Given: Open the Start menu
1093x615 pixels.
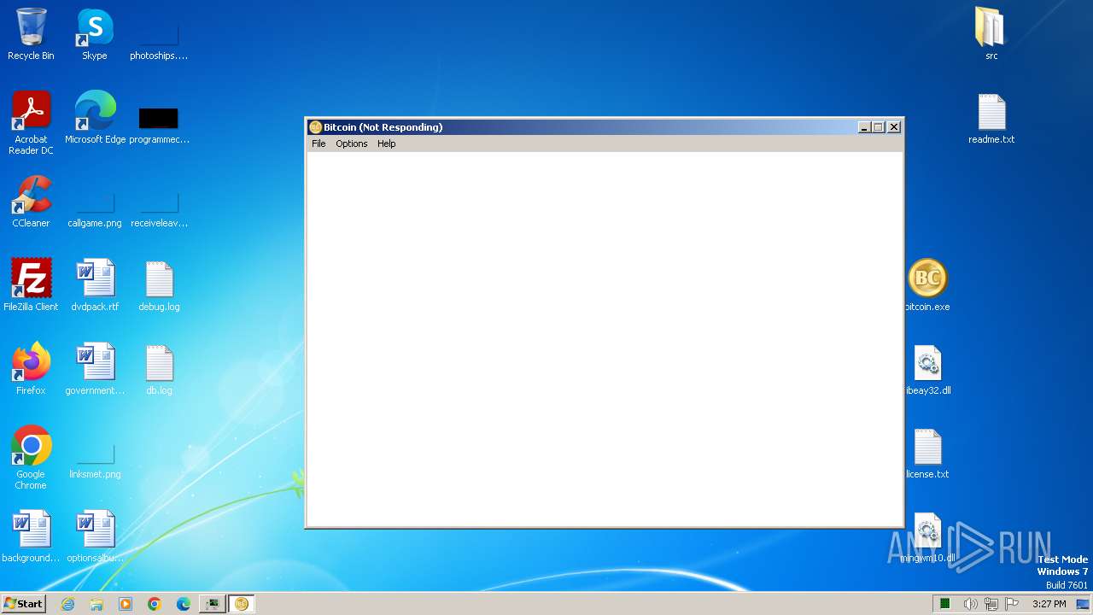Looking at the screenshot, I should (23, 604).
